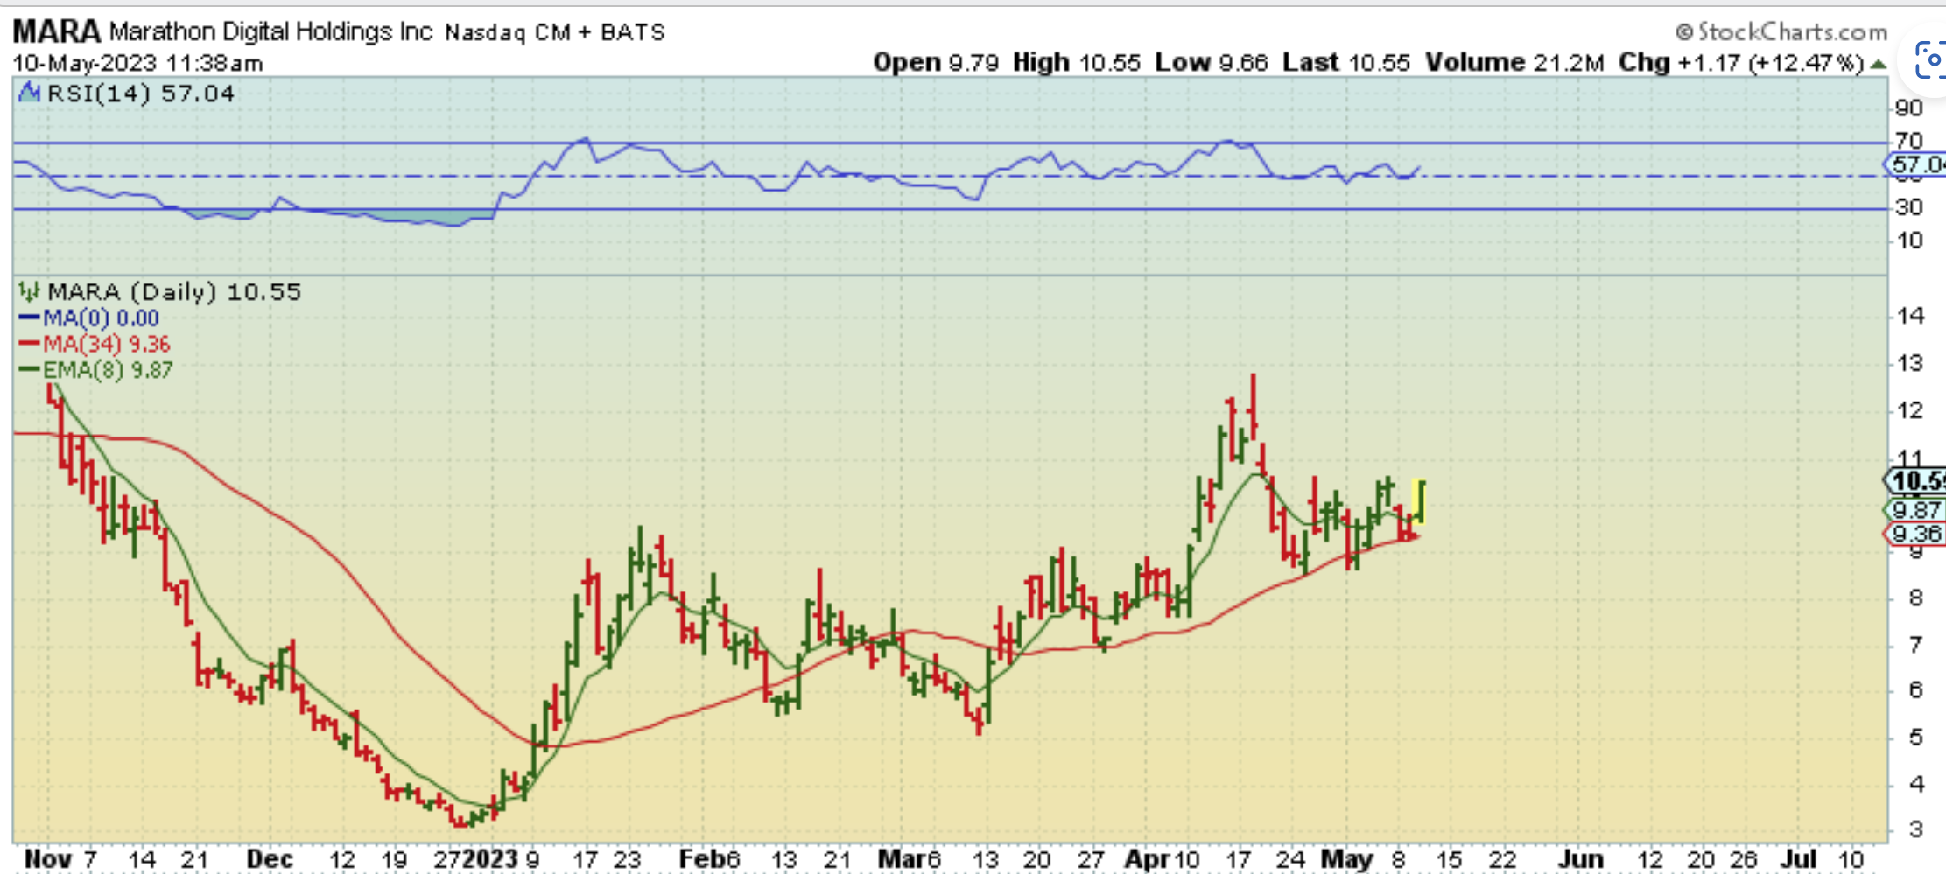Image resolution: width=1946 pixels, height=874 pixels.
Task: Click the 90 level on the RSI scale
Action: pos(1909,108)
